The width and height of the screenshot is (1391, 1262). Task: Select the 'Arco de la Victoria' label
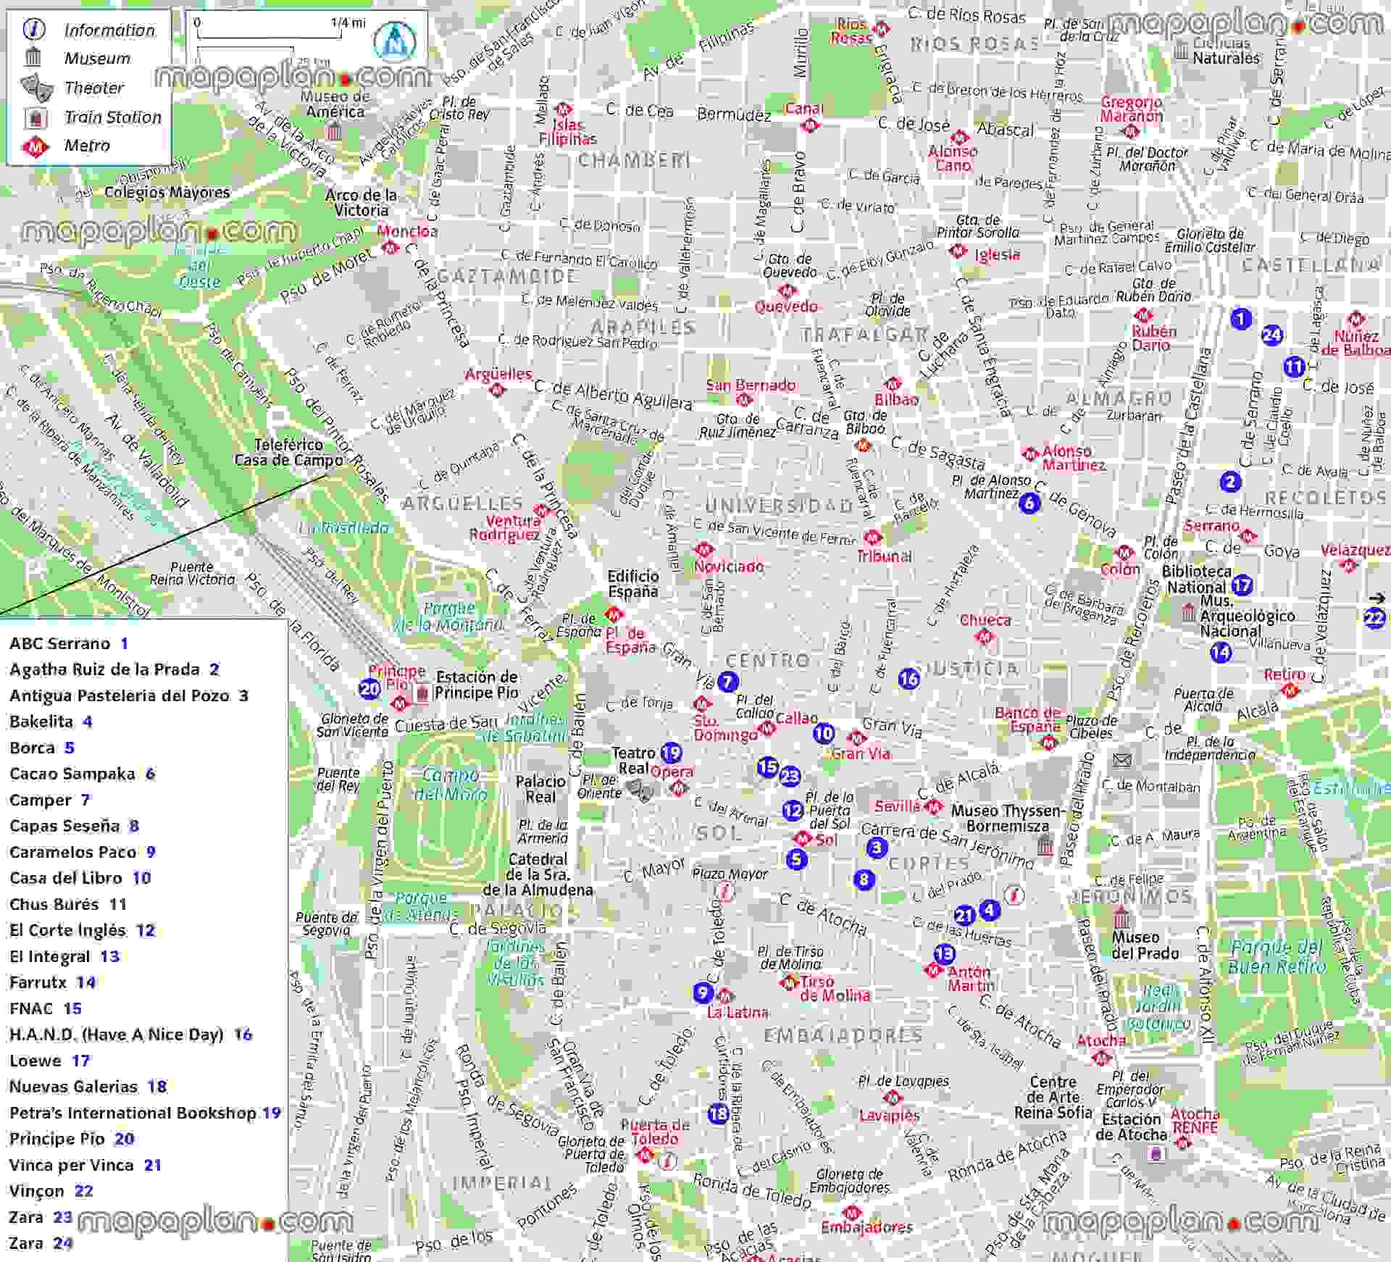pos(361,203)
